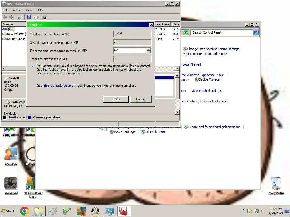The height and width of the screenshot is (217, 290).
Task: Switch to red toolbox taskbar button
Action: point(123,211)
